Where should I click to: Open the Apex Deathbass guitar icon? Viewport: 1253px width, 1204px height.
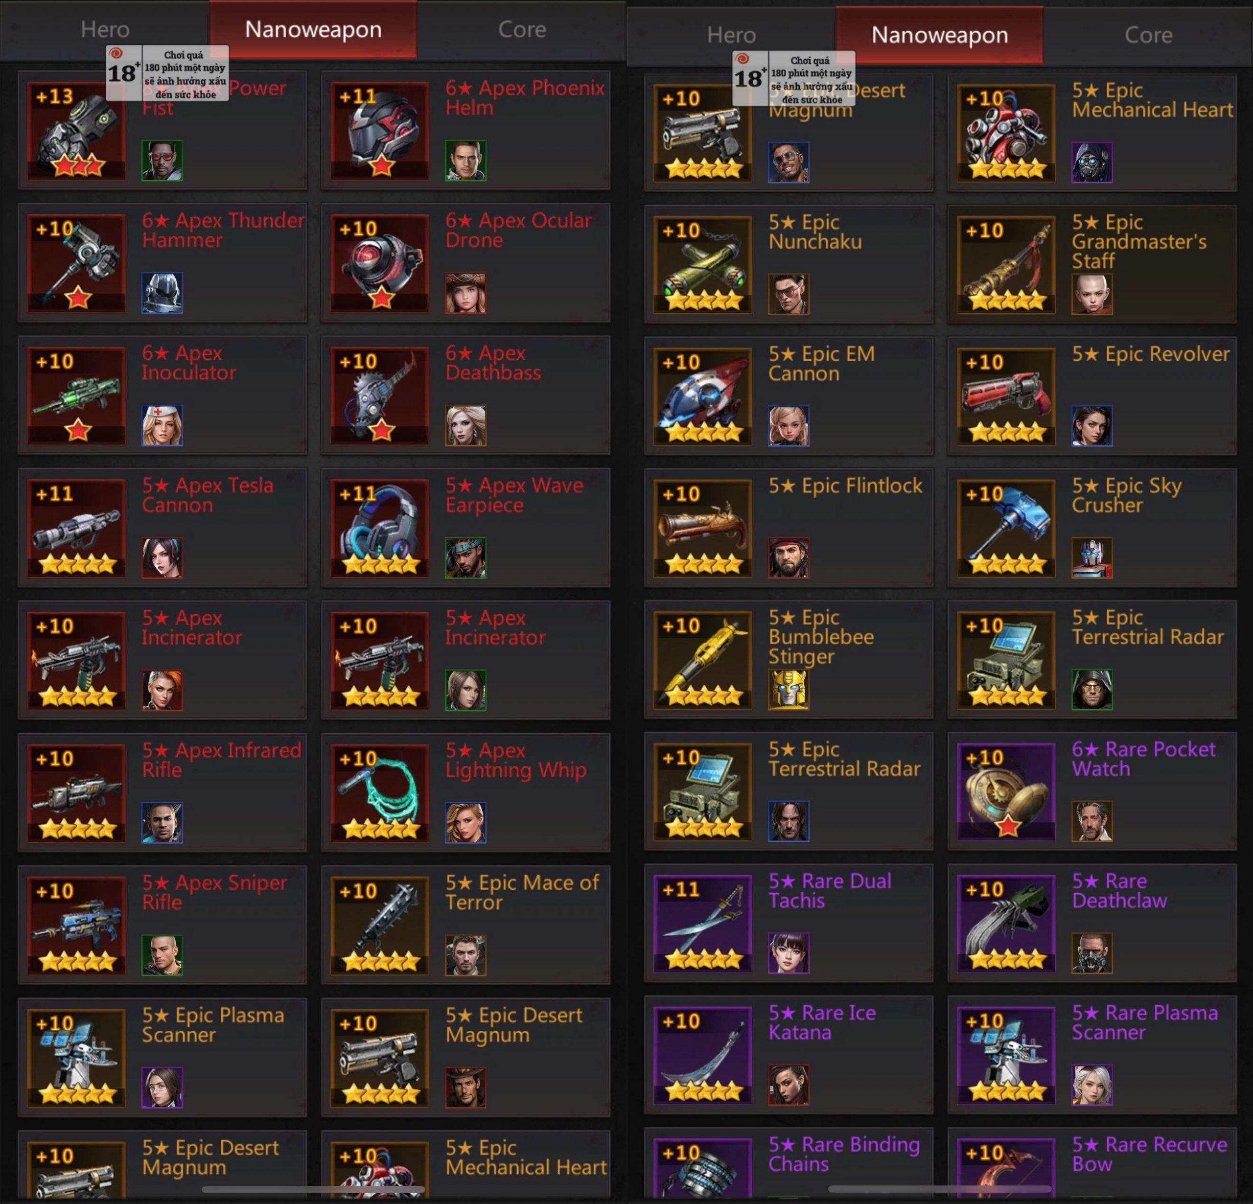click(380, 395)
